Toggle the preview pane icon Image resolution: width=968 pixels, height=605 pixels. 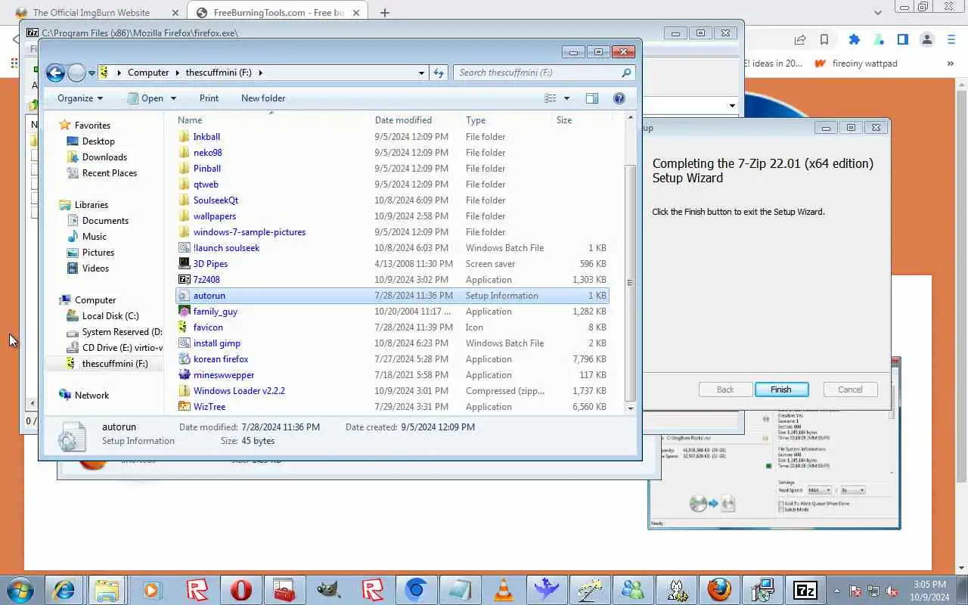coord(592,98)
